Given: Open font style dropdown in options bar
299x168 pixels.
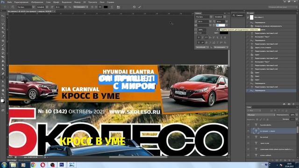Looking at the screenshot, I should (47, 7).
